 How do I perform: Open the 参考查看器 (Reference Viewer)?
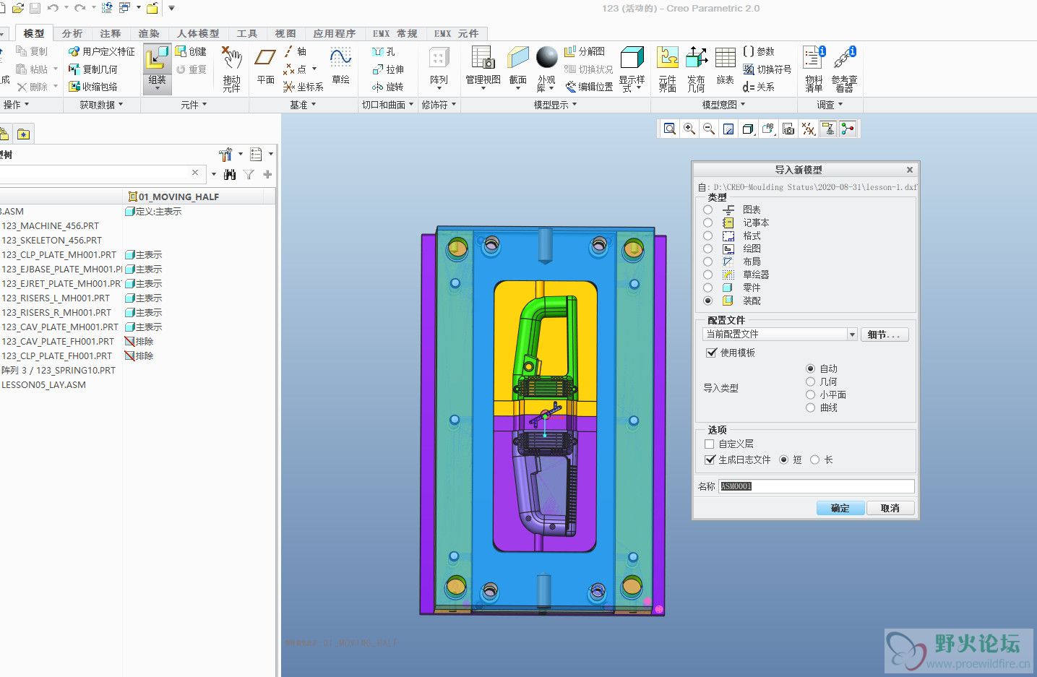(844, 69)
